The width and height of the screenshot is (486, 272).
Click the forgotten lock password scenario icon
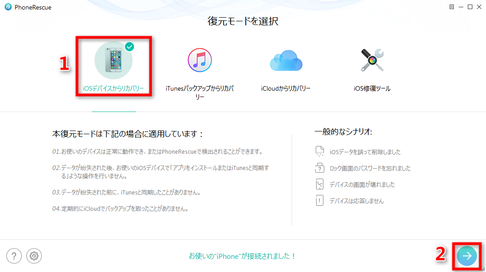pos(320,168)
